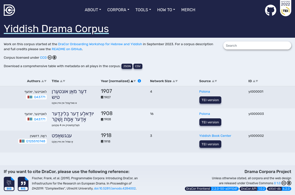Open the GitHub repository icon
The image size is (295, 195).
pos(271,10)
